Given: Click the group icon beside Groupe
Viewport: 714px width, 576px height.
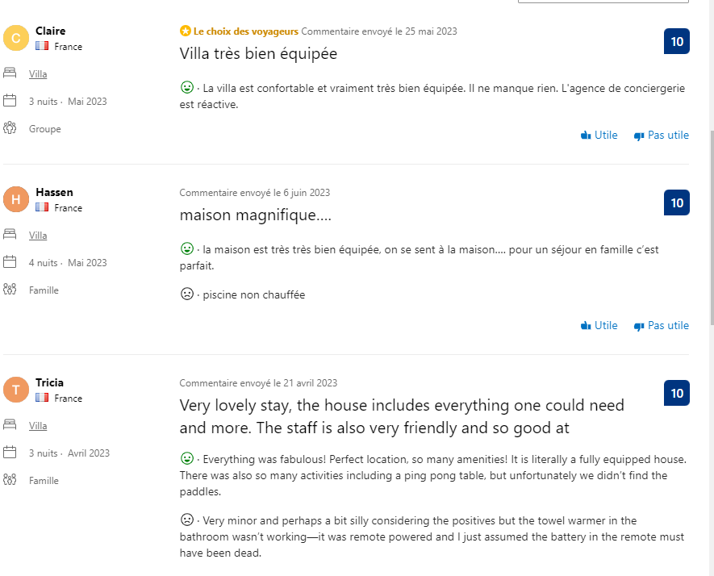Looking at the screenshot, I should coord(10,128).
